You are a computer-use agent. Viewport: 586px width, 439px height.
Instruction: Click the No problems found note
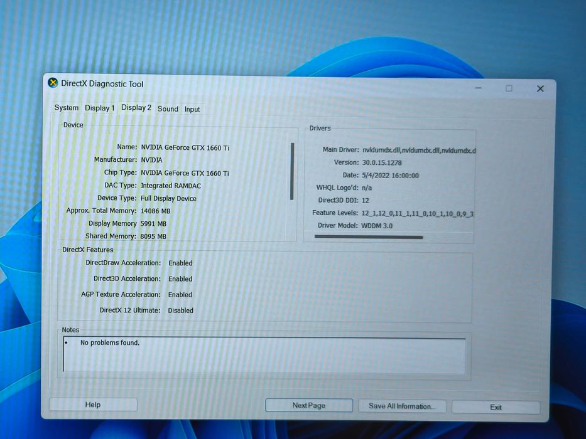tap(110, 342)
